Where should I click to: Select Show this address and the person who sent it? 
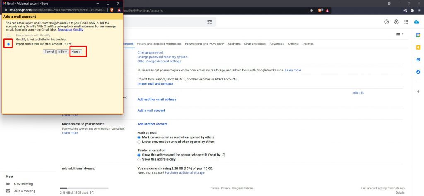pyautogui.click(x=139, y=155)
